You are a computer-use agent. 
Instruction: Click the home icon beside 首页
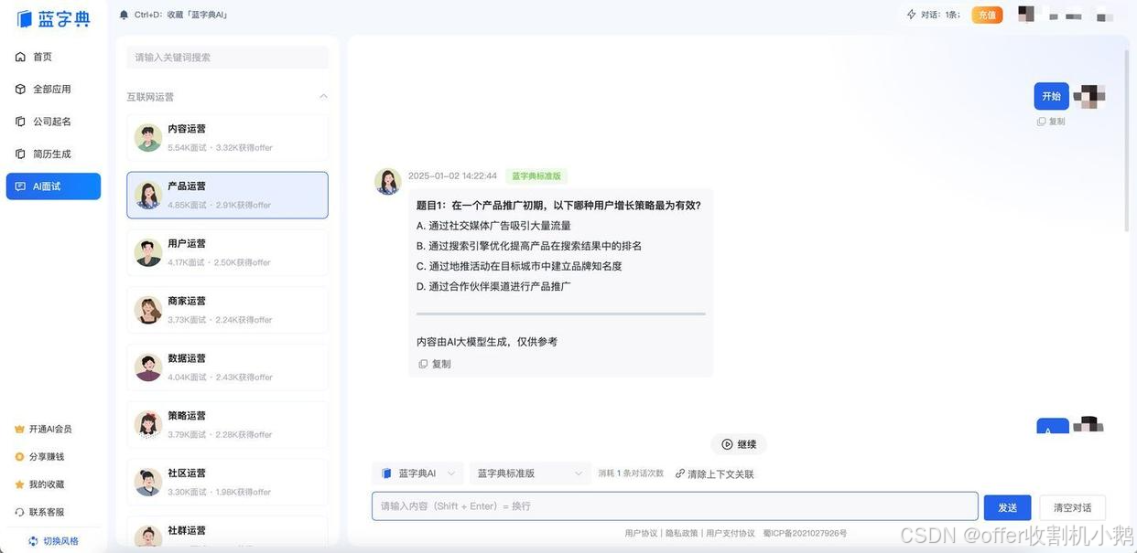point(20,57)
